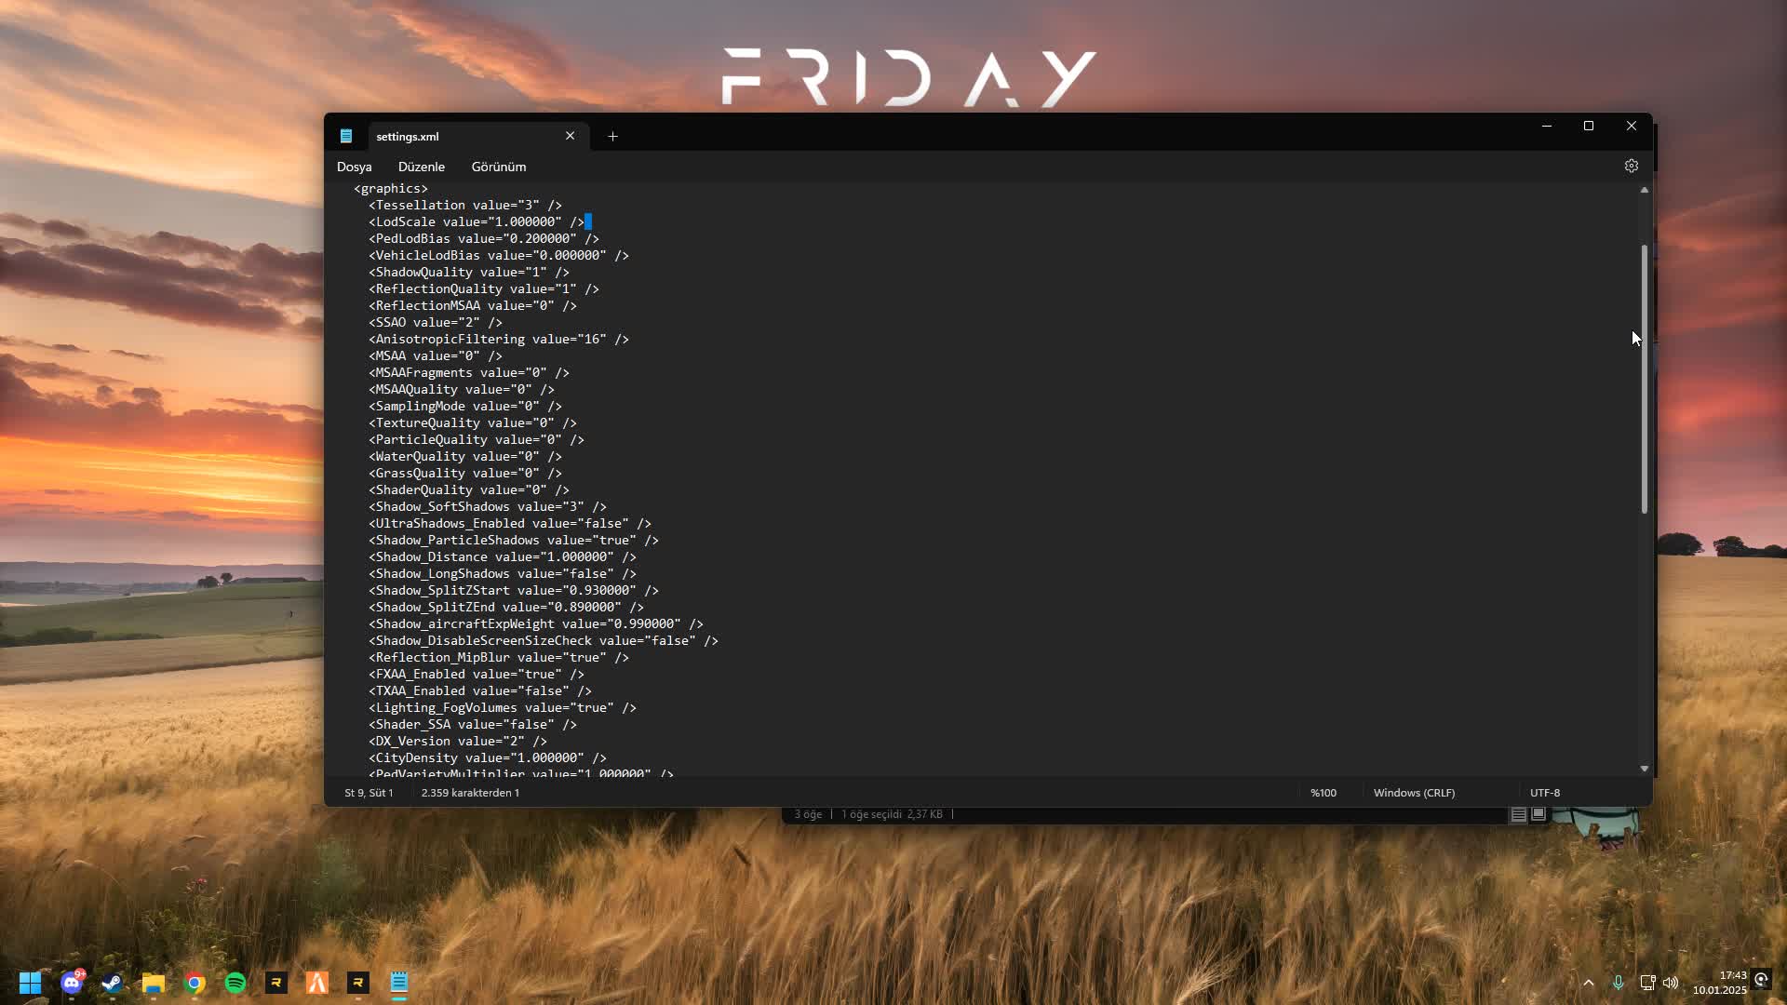This screenshot has height=1005, width=1787.
Task: Click the ReflectionMSAA line
Action: (x=473, y=306)
